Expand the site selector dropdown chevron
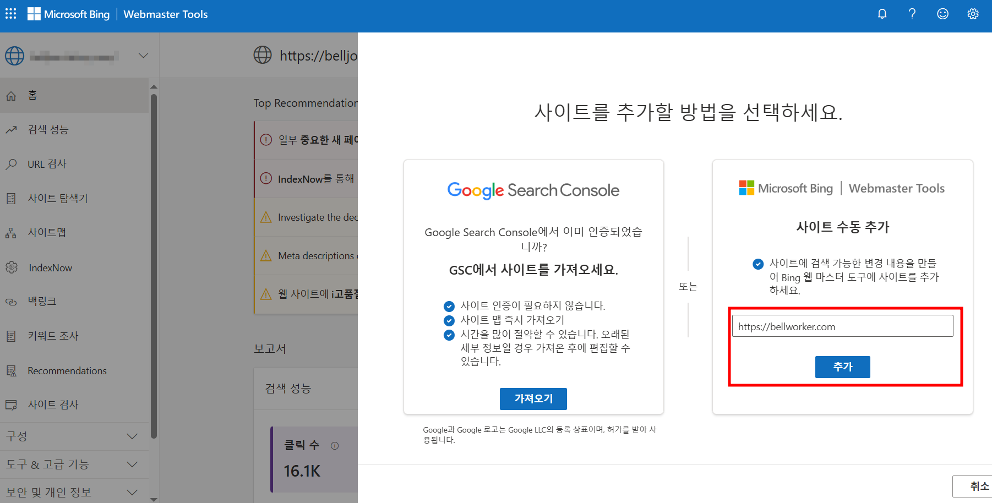 143,56
